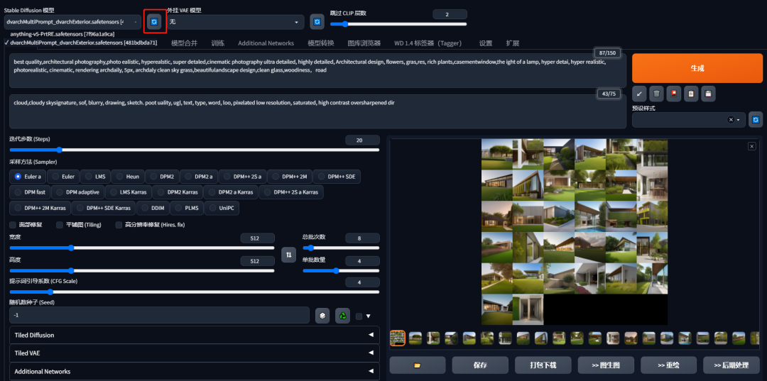Save prompt as style with floppy icon

pos(708,94)
